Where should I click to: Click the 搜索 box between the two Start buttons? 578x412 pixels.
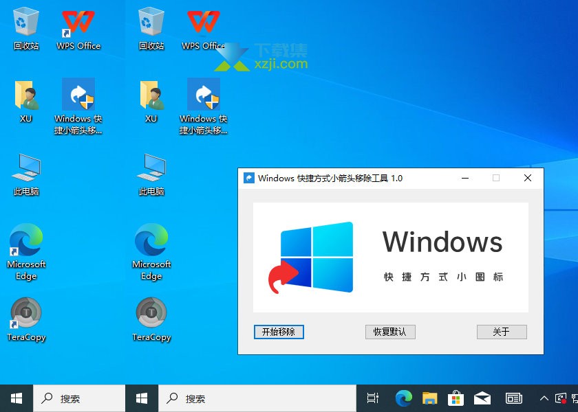[79, 398]
